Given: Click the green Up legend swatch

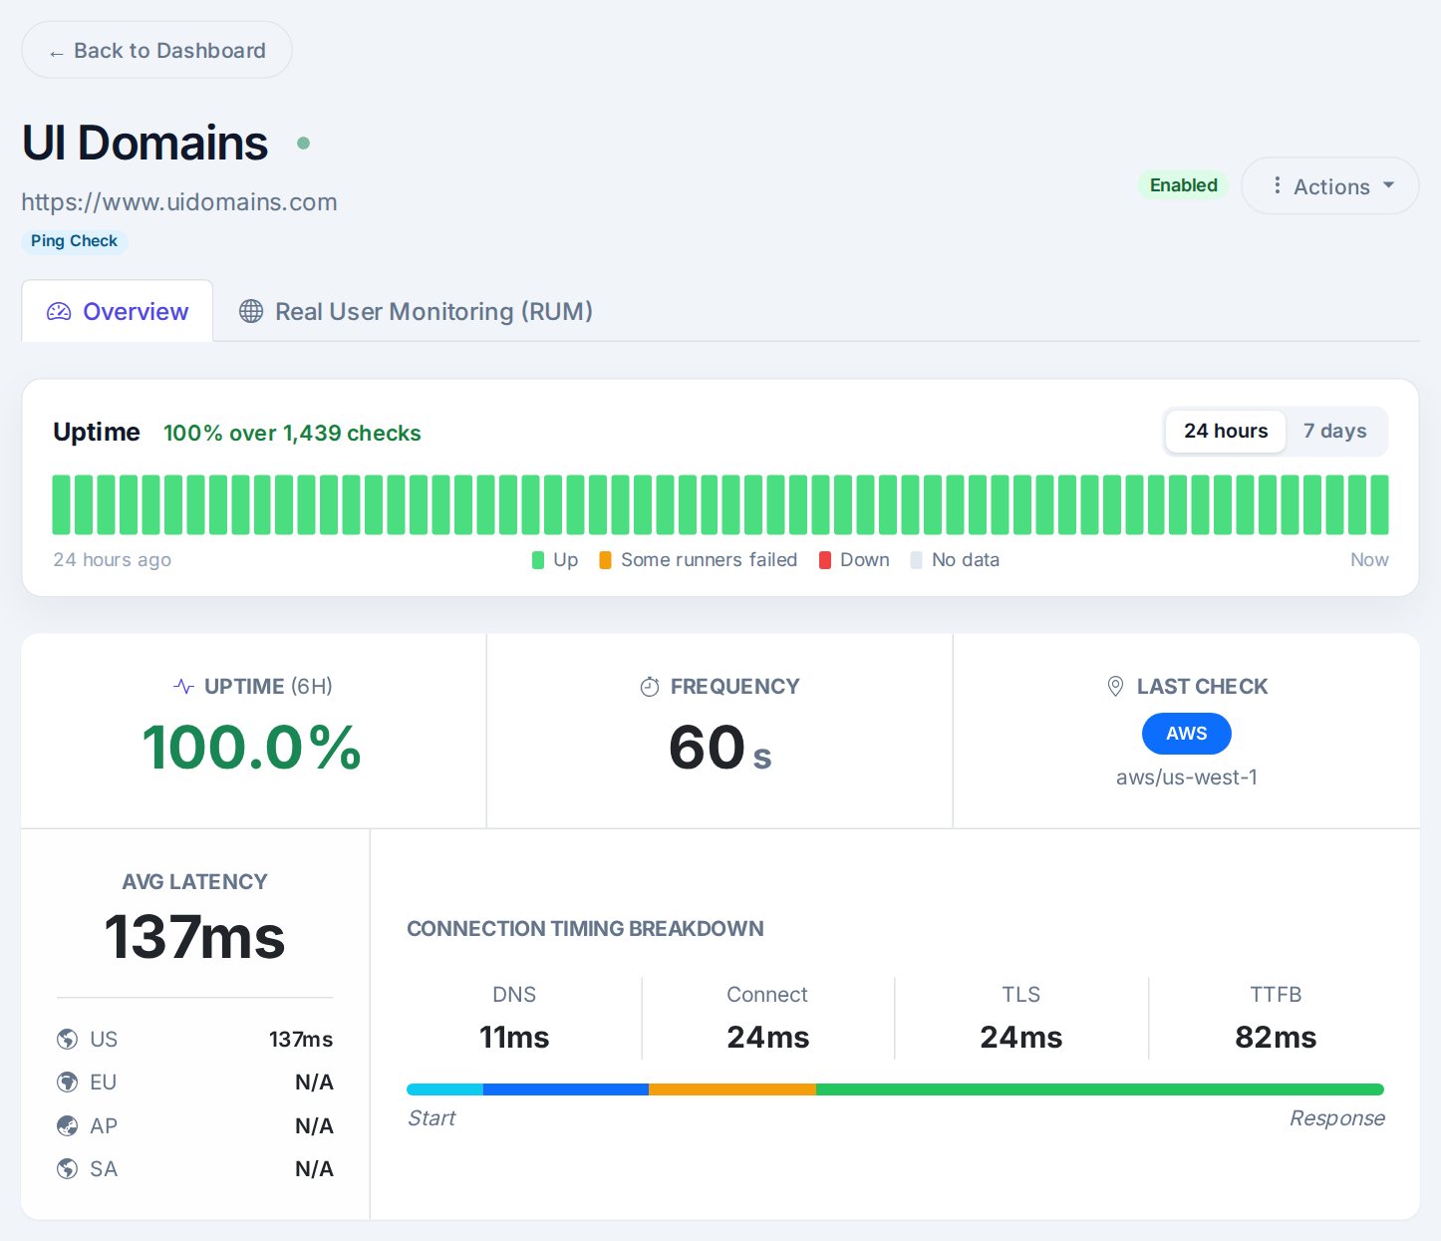Looking at the screenshot, I should pyautogui.click(x=538, y=560).
